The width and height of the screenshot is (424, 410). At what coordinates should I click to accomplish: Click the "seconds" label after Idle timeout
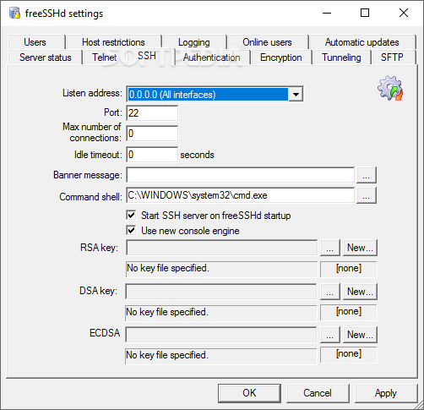[x=197, y=155]
